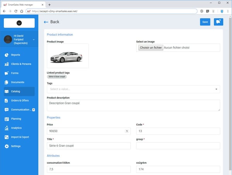Expand the Tags select dropdown

coord(133,89)
